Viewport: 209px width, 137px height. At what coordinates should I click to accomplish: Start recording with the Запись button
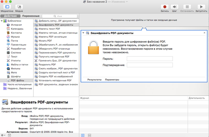click(165, 7)
